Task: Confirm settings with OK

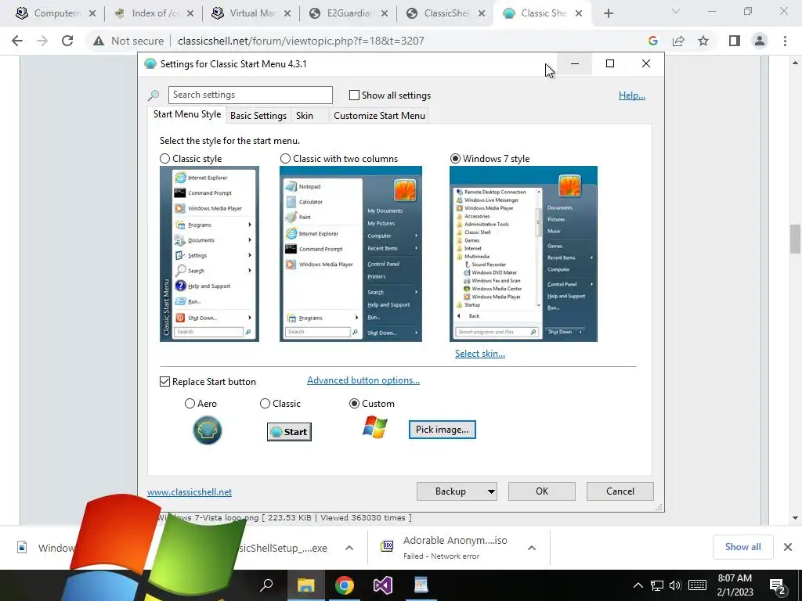Action: (542, 491)
